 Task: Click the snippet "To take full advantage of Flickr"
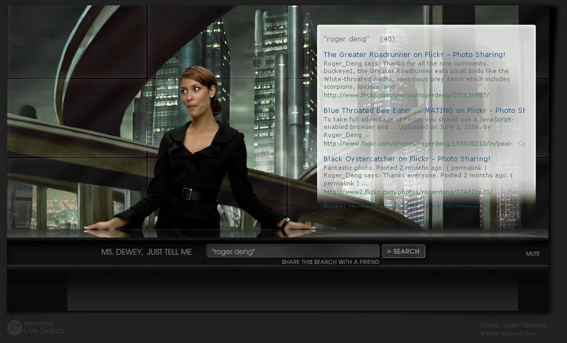click(x=419, y=127)
